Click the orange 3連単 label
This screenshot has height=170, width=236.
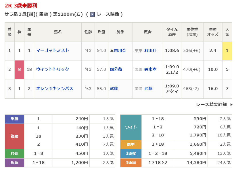click(131, 163)
